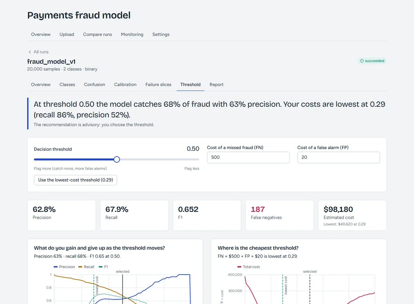
Task: Click the 0.652 F1 card
Action: coord(207,215)
